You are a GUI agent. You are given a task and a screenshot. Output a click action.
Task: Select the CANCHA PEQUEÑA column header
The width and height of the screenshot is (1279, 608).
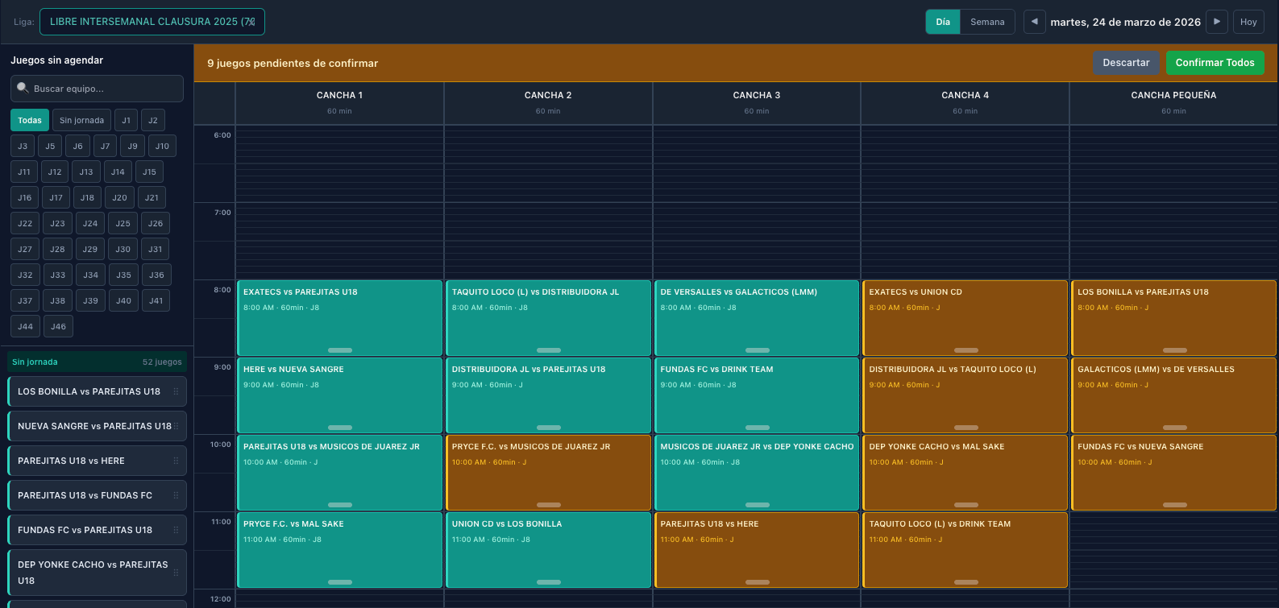[1173, 102]
